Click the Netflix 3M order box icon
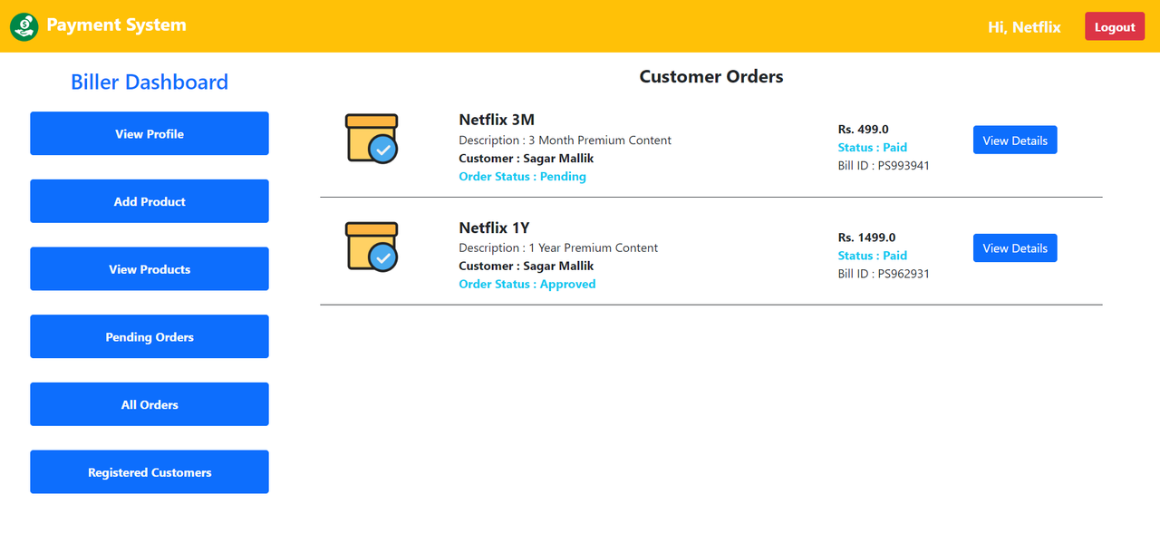Image resolution: width=1160 pixels, height=543 pixels. click(372, 139)
